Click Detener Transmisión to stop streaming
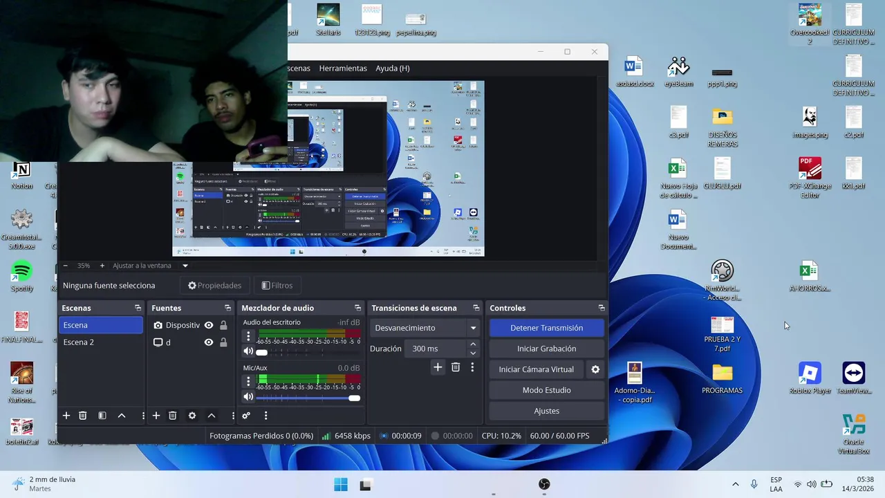Screen dimensions: 885x498 547,328
